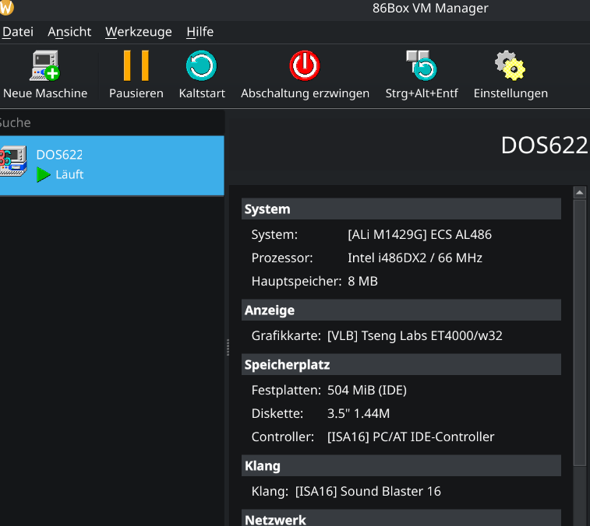This screenshot has width=590, height=526.
Task: Click the splitter handle between list and details
Action: click(228, 347)
